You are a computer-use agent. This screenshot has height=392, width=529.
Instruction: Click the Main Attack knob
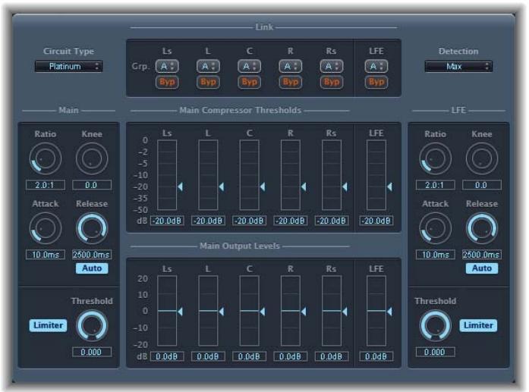click(46, 228)
